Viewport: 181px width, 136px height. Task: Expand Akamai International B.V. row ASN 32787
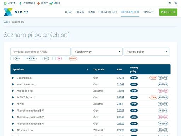(x=13, y=110)
